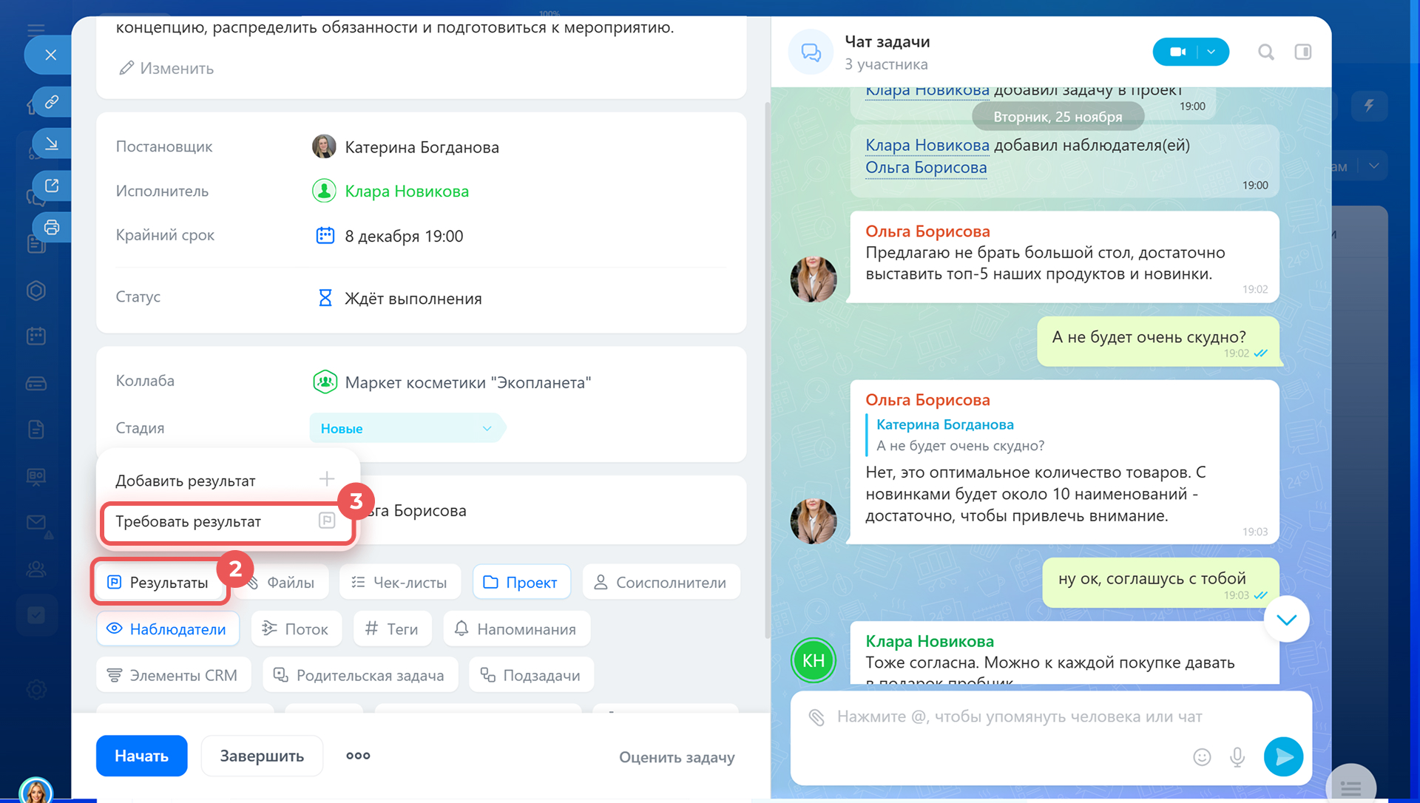Open emoji picker in message box

[x=1202, y=756]
